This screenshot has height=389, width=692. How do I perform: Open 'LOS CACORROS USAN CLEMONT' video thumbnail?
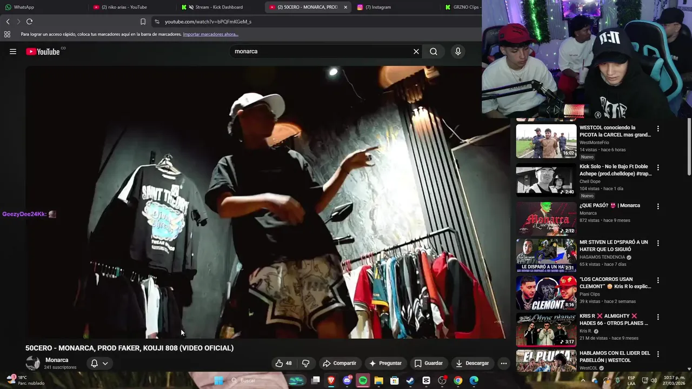click(x=546, y=293)
